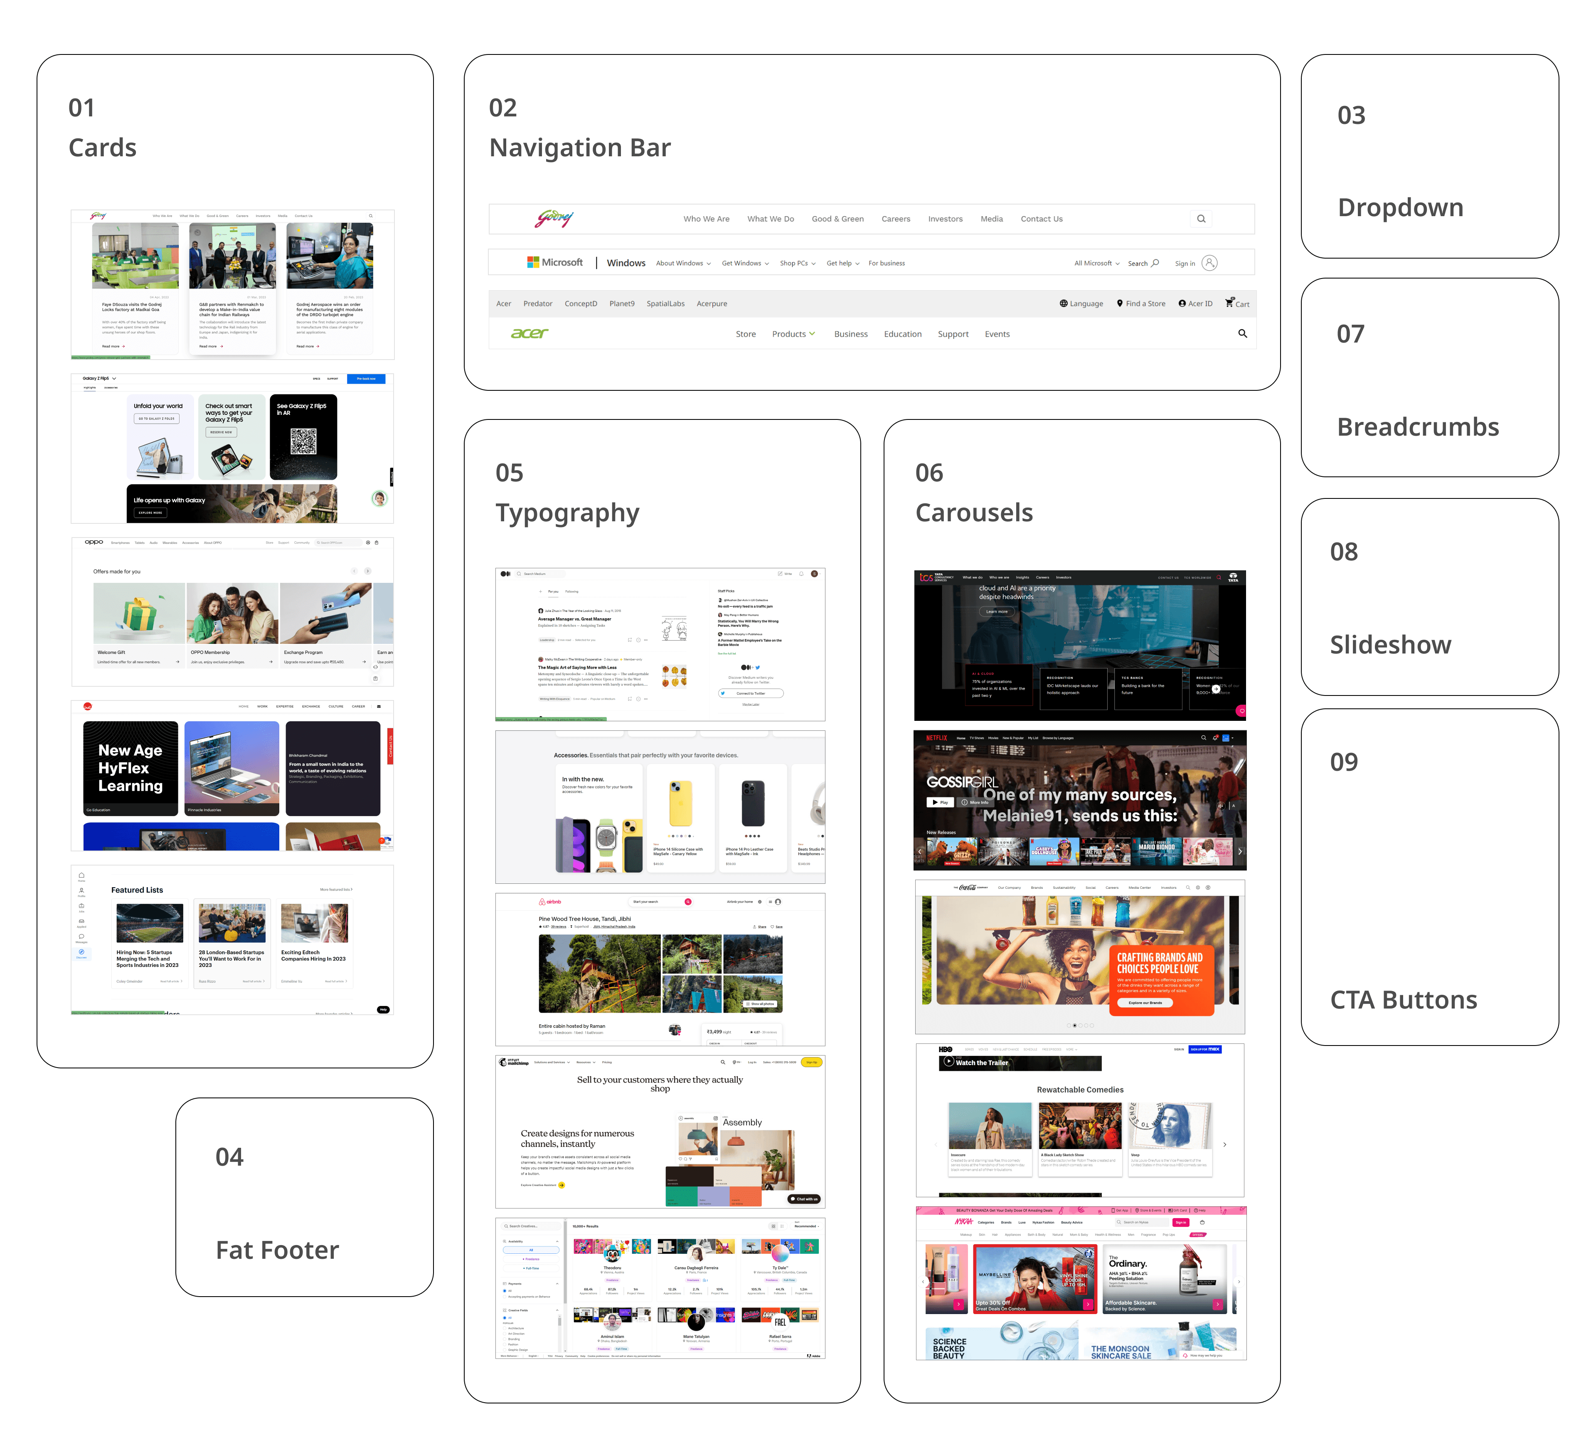1596x1455 pixels.
Task: Click the Godrej navbar search icon
Action: tap(1201, 219)
